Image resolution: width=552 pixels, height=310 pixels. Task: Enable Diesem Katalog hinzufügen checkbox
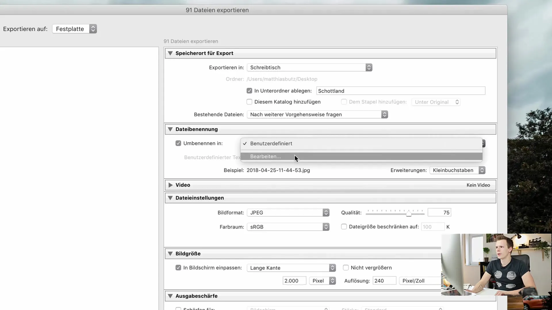tap(249, 102)
